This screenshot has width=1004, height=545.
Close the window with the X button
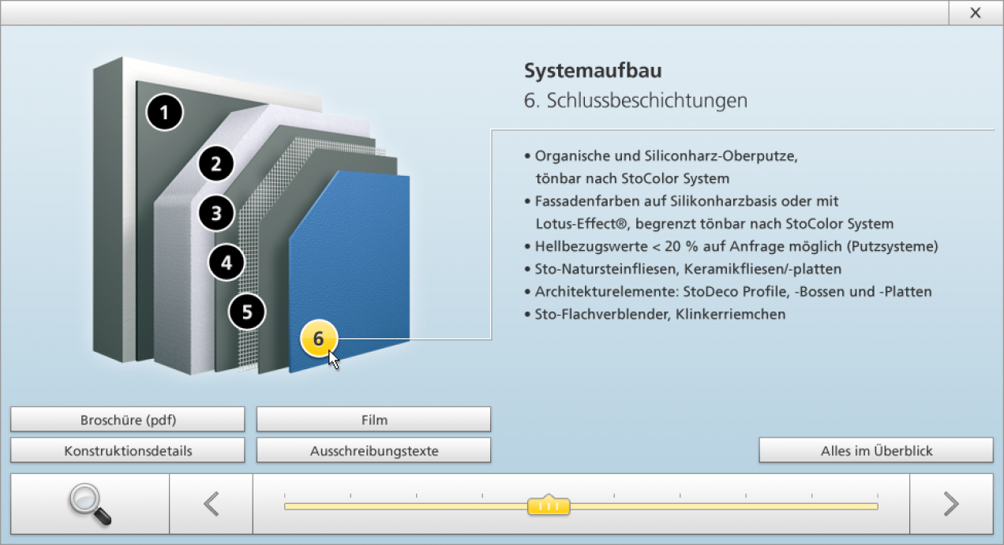click(x=976, y=13)
